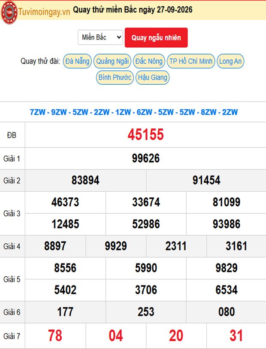Click the Giải 3 number 33674
This screenshot has width=266, height=349.
[146, 202]
